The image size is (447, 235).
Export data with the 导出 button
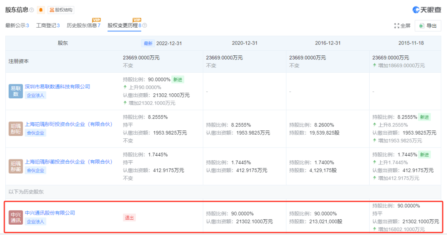(428, 26)
